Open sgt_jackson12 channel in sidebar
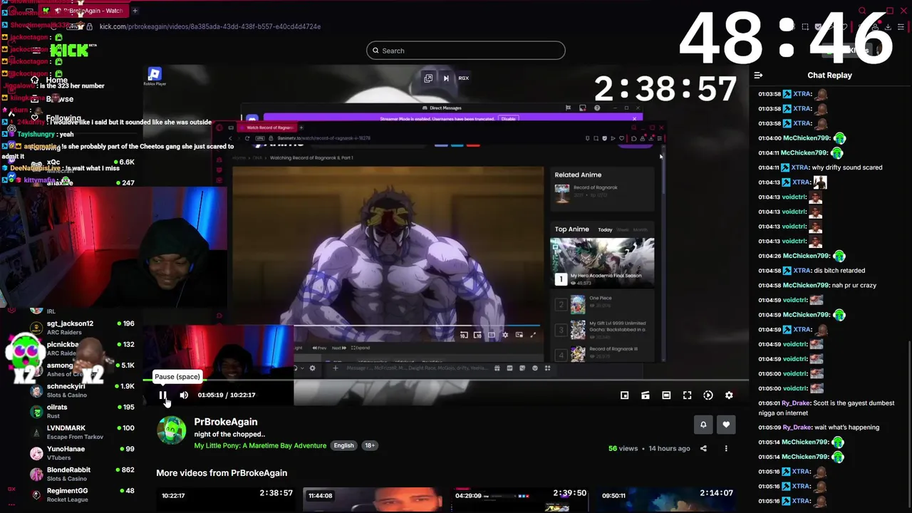 [82, 327]
